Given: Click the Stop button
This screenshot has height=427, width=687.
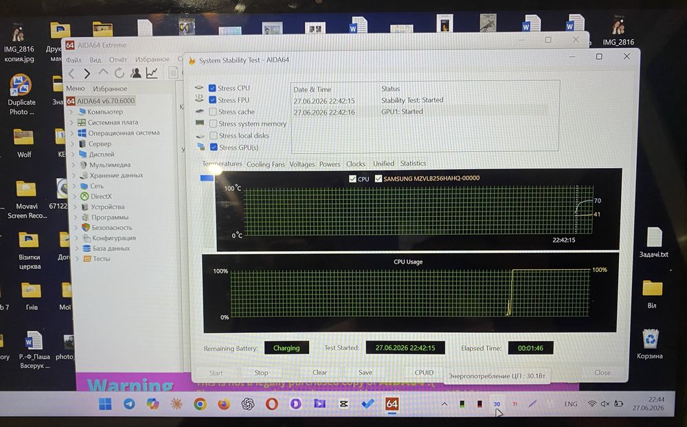Looking at the screenshot, I should pos(261,373).
